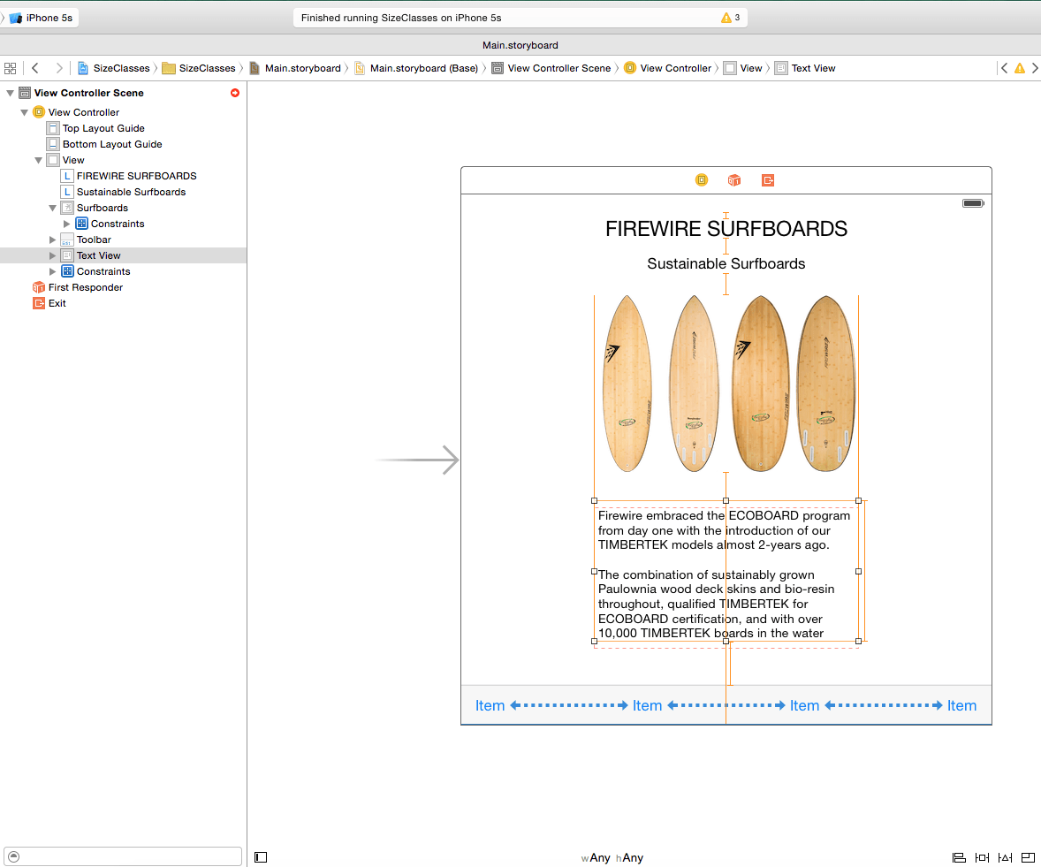Select the yellow View Controller icon in scene dock
The width and height of the screenshot is (1041, 867).
701,179
